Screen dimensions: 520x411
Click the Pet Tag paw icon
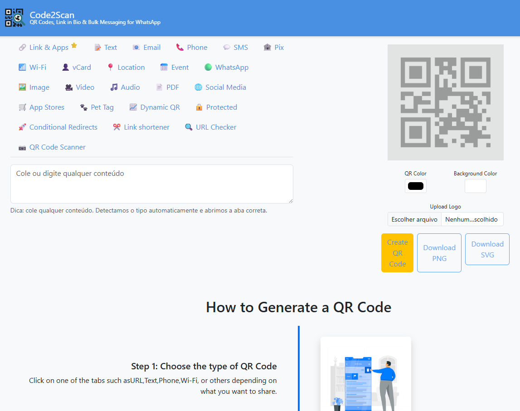(x=83, y=107)
